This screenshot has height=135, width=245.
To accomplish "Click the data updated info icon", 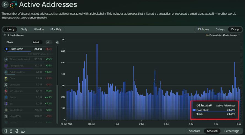I will [x=239, y=35].
